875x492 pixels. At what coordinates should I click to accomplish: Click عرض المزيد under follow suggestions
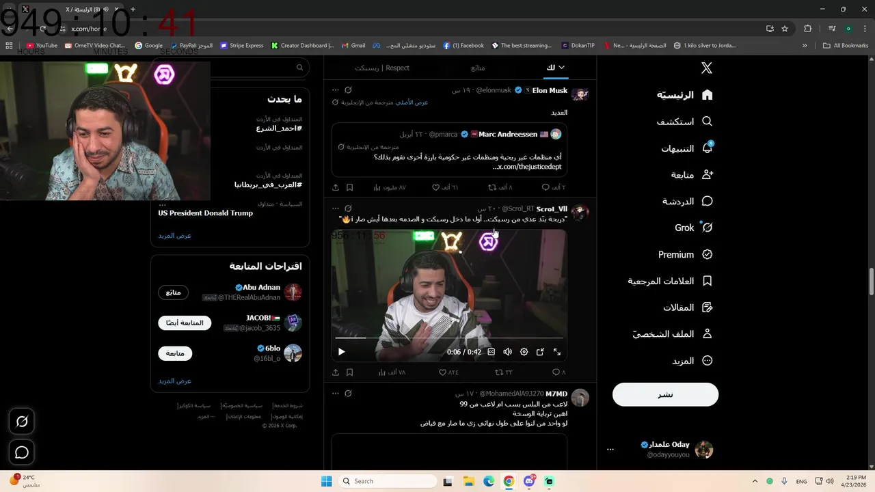[x=175, y=381]
